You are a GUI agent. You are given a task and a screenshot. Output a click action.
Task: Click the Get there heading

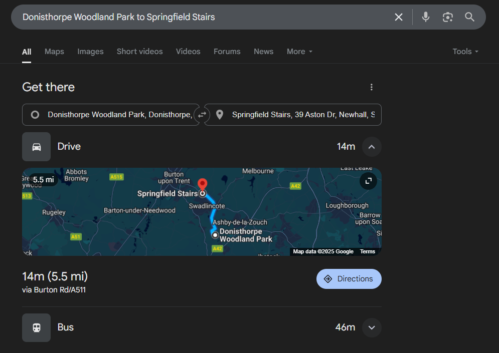click(48, 87)
